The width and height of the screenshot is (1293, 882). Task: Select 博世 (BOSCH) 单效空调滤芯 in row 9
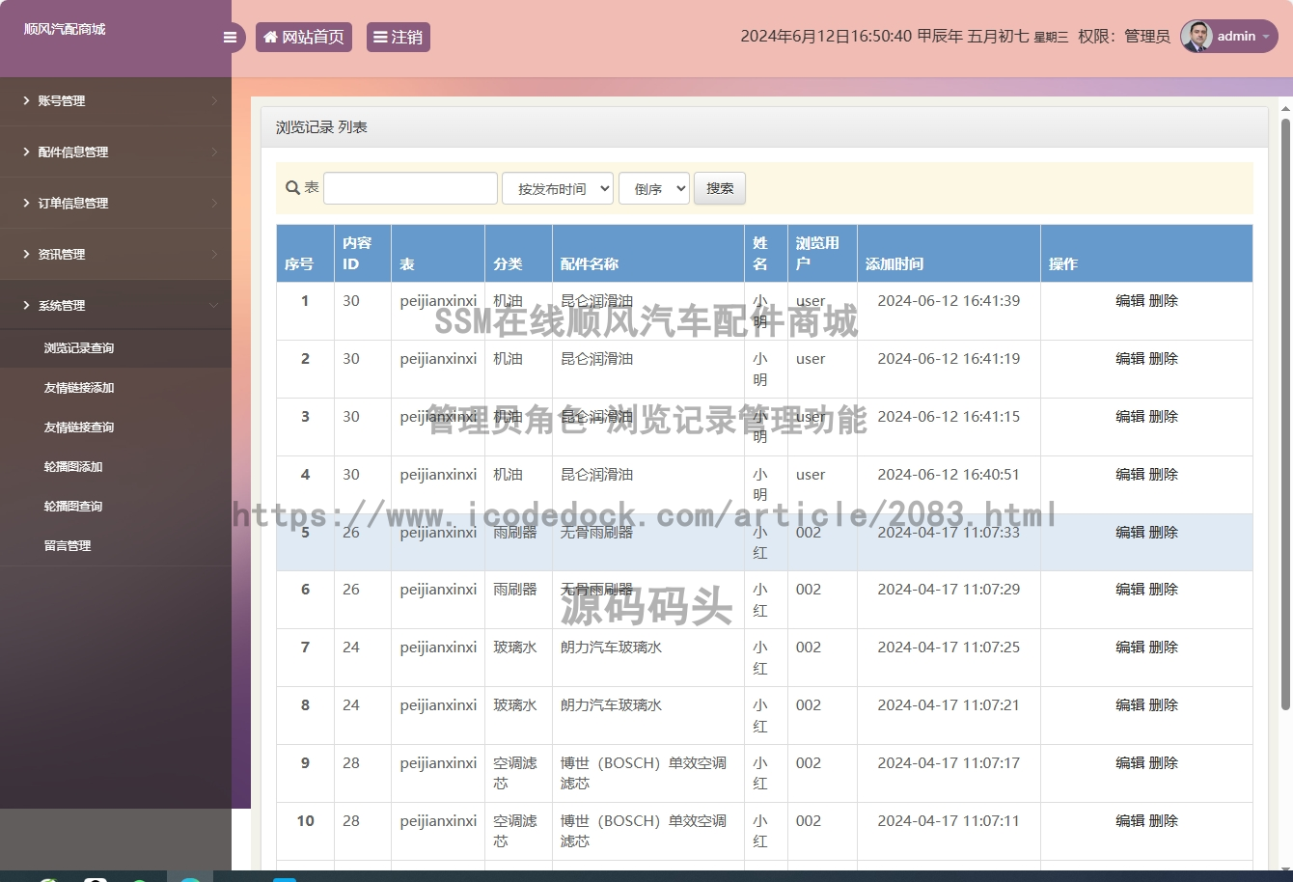coord(644,773)
